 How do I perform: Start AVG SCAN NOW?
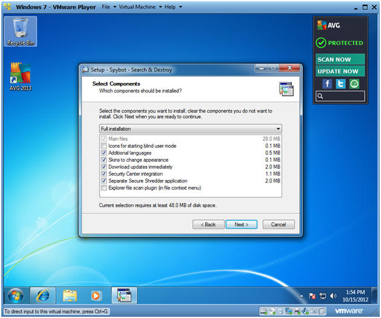coord(340,59)
